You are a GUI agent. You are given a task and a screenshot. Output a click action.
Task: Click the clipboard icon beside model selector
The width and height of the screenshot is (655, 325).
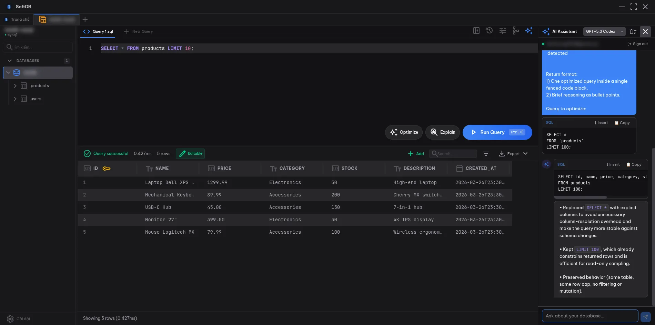coord(633,31)
